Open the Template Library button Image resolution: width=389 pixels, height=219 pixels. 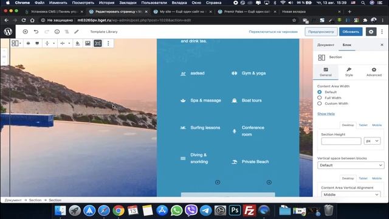104,32
